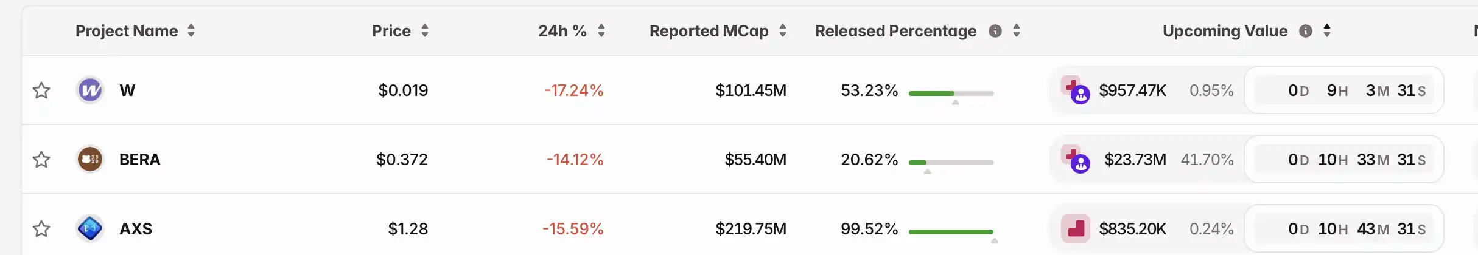Click the BERA unlock allocation icon
The width and height of the screenshot is (1478, 255).
(x=1075, y=160)
